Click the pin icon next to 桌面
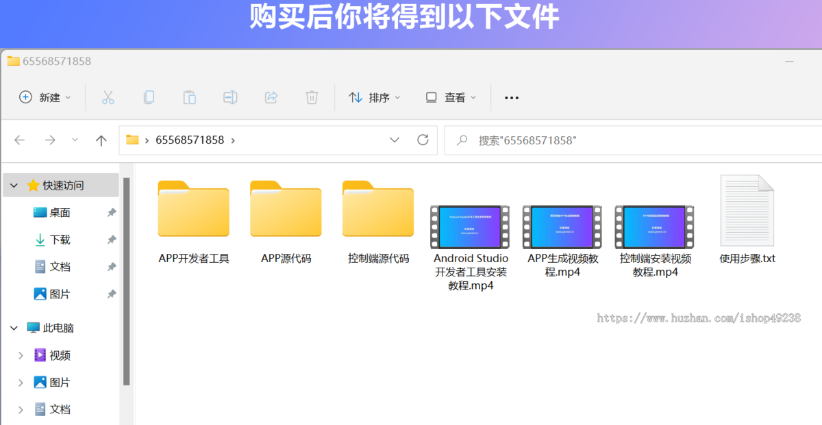822x425 pixels. click(112, 213)
